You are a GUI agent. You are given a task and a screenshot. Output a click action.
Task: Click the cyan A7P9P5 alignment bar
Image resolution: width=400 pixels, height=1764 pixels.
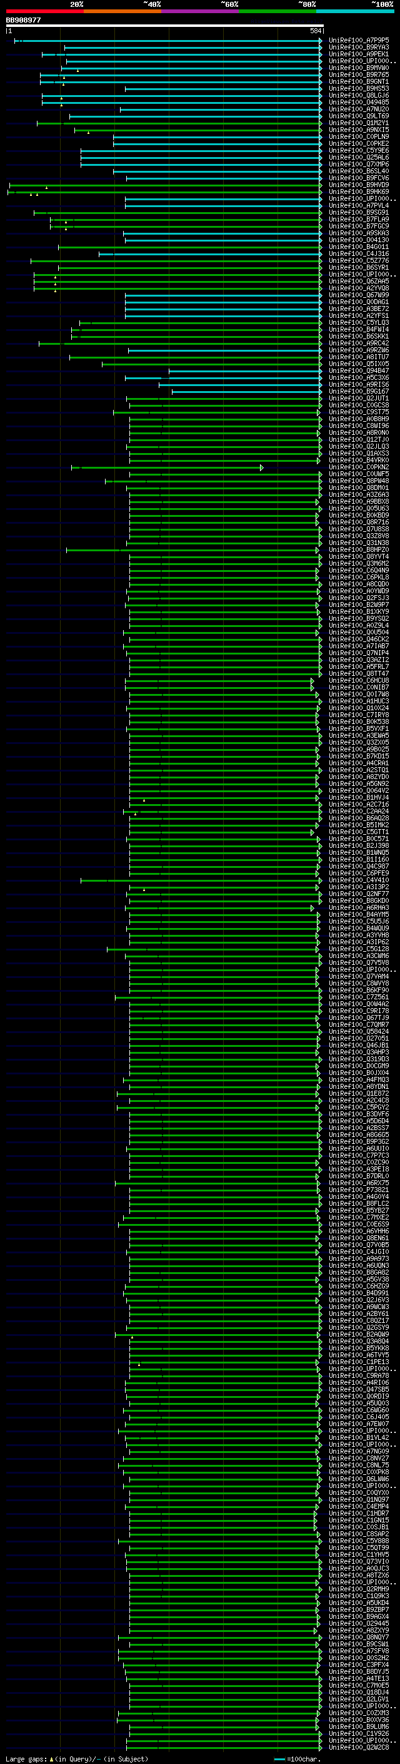[168, 41]
